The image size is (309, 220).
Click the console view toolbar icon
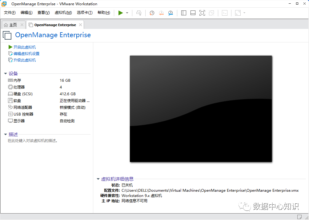[x=225, y=13]
